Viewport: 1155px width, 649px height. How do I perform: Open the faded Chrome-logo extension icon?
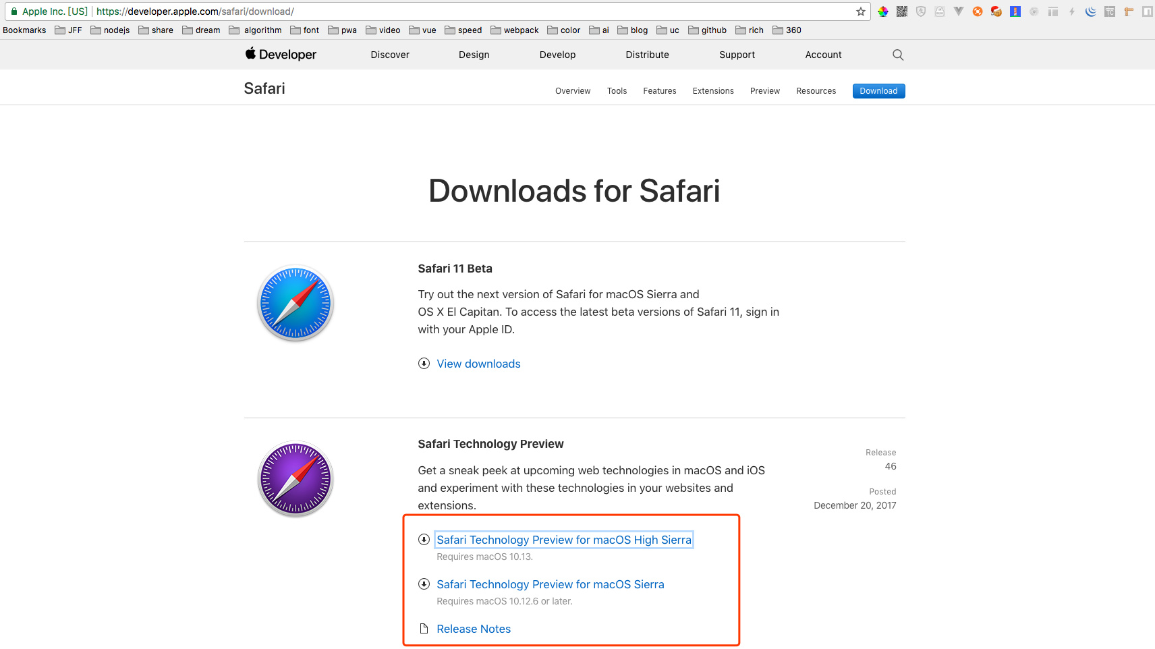(1034, 11)
